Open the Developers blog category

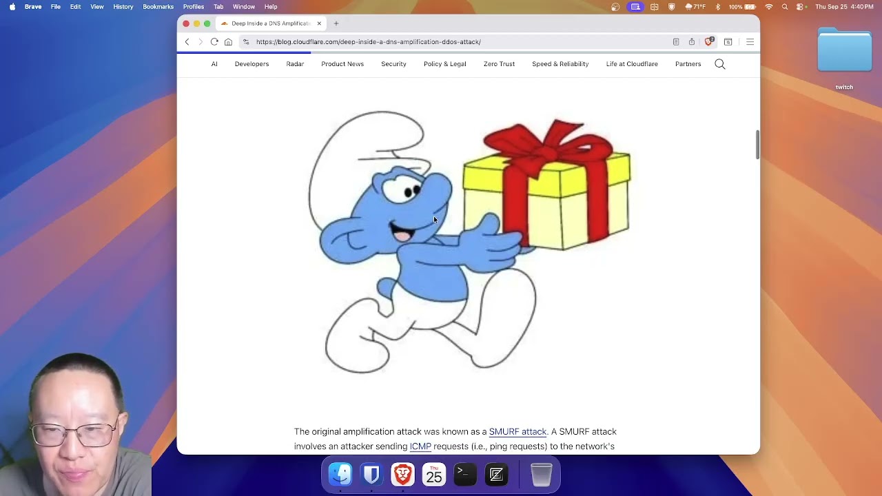[252, 64]
